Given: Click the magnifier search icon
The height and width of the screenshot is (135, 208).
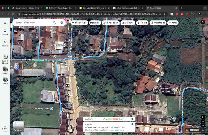Looking at the screenshot, I should point(55,22).
